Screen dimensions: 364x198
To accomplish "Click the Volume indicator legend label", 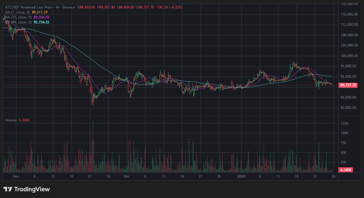I will click(x=11, y=120).
